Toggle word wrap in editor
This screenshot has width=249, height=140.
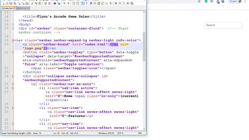pos(82,3)
